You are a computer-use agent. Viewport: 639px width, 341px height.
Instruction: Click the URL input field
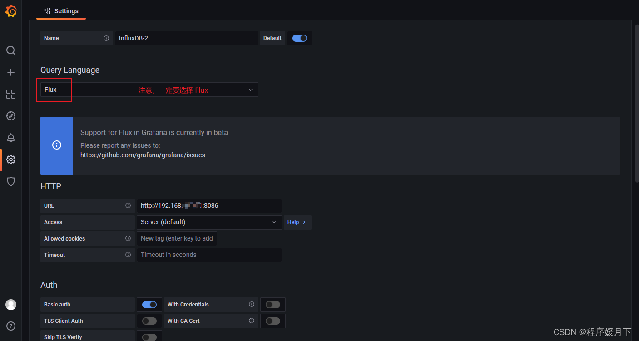(209, 206)
